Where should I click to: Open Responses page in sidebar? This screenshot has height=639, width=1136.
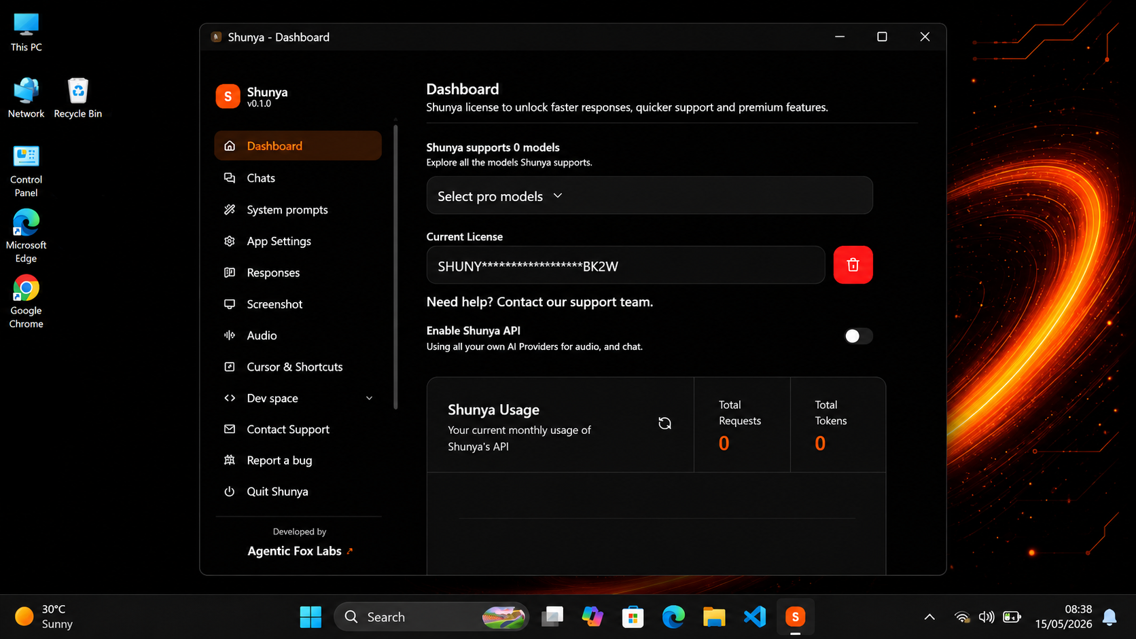click(x=298, y=272)
